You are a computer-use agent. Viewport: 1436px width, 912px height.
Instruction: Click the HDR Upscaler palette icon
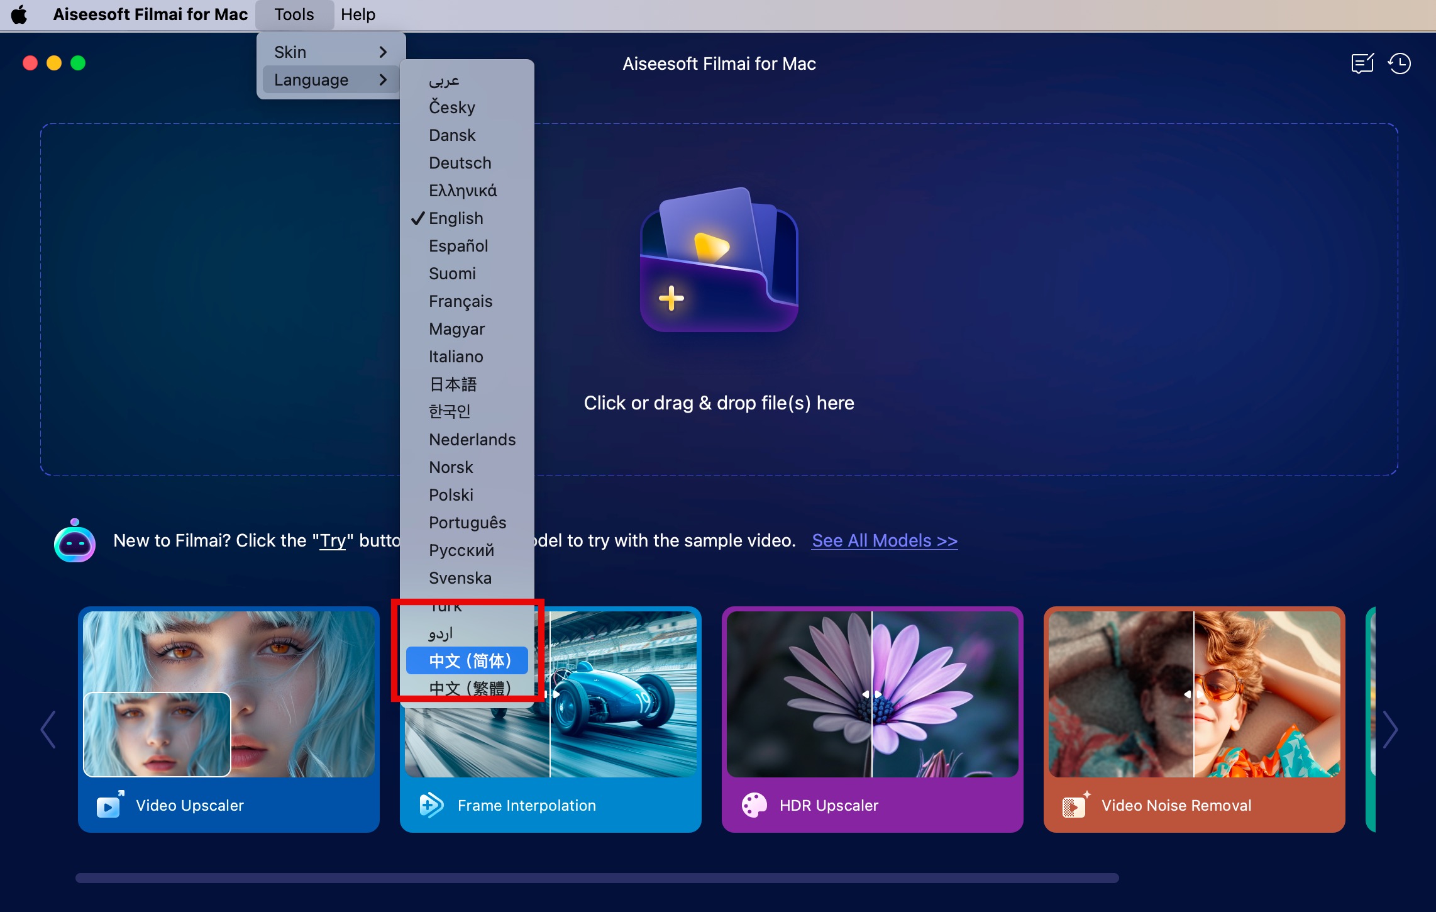[x=754, y=804]
